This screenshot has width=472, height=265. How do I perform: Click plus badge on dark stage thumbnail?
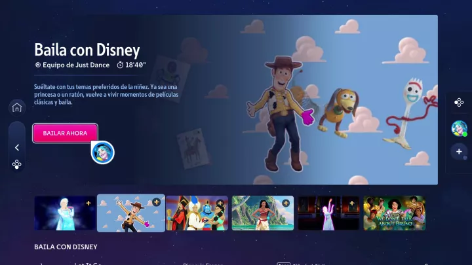point(351,203)
